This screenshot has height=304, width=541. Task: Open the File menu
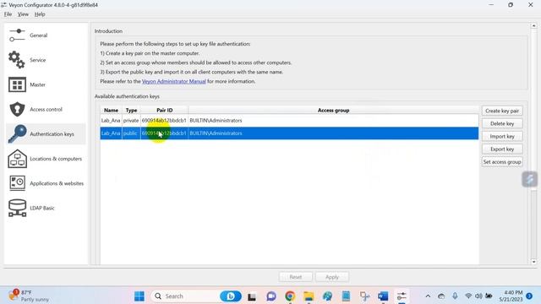click(x=8, y=14)
